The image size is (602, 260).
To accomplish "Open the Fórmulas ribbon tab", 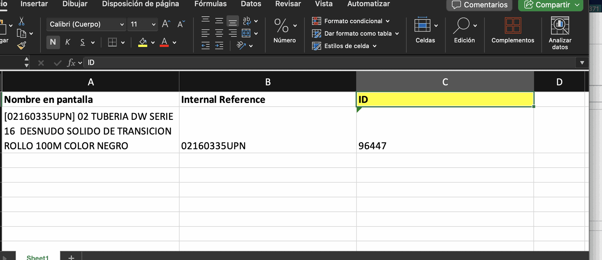I will coord(210,4).
